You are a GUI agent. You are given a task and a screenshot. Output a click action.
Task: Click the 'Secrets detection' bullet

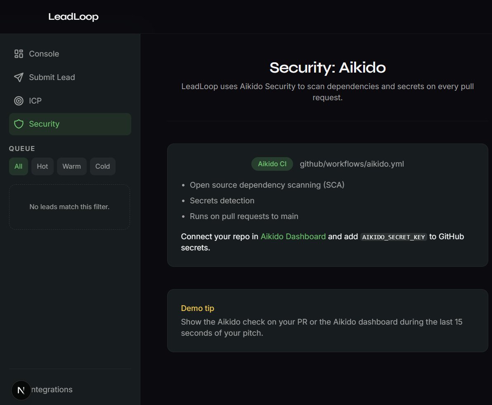tap(222, 200)
